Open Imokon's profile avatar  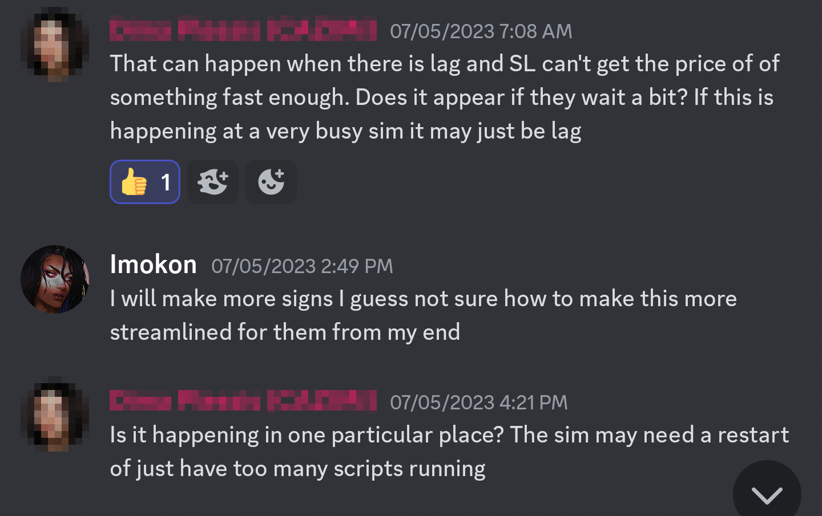55,279
